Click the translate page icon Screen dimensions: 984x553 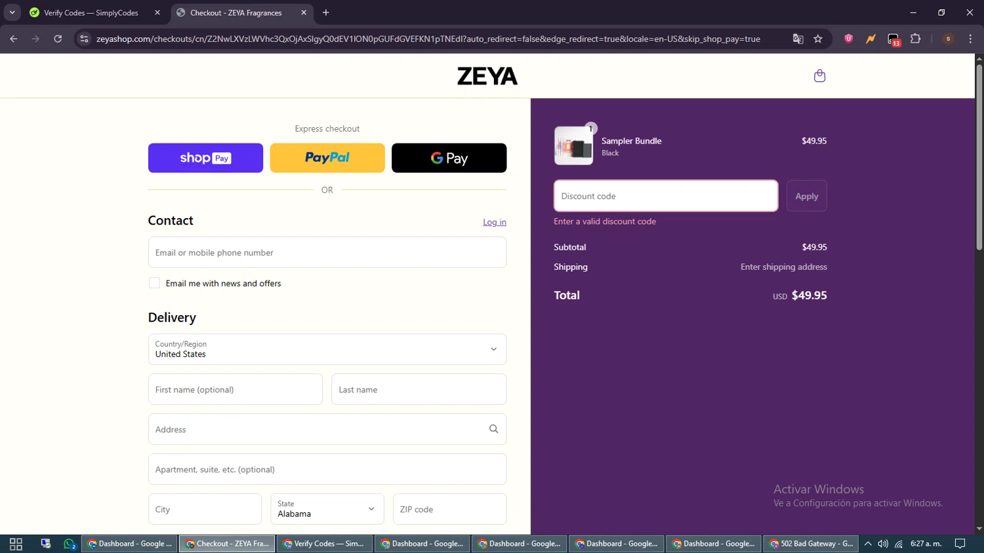[x=798, y=39]
